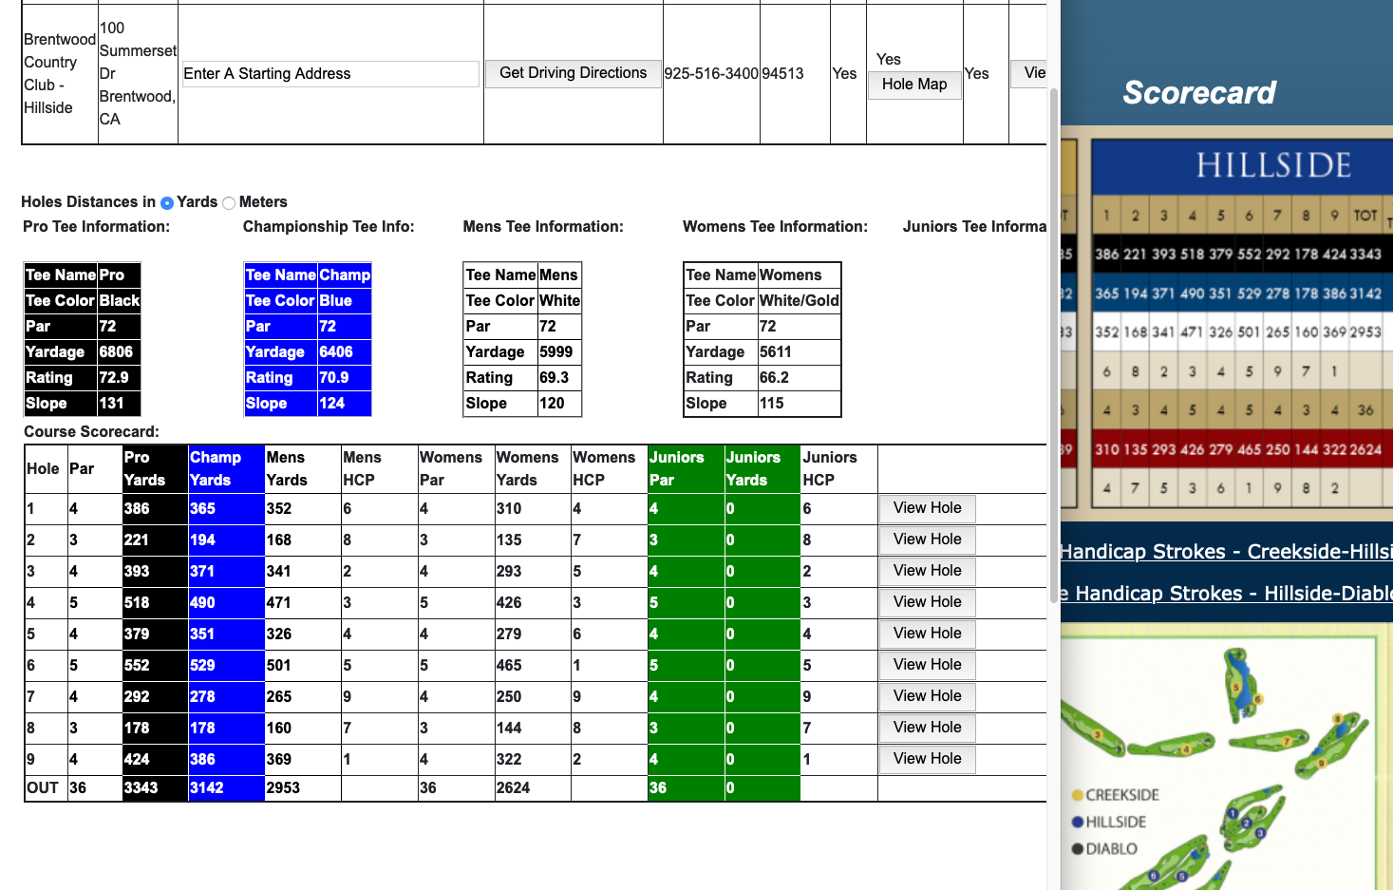The height and width of the screenshot is (890, 1393).
Task: Click the Scorecard heading
Action: point(1199,92)
